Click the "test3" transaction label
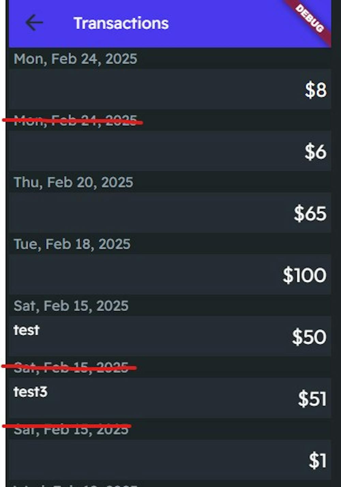This screenshot has height=487, width=341. pos(30,392)
